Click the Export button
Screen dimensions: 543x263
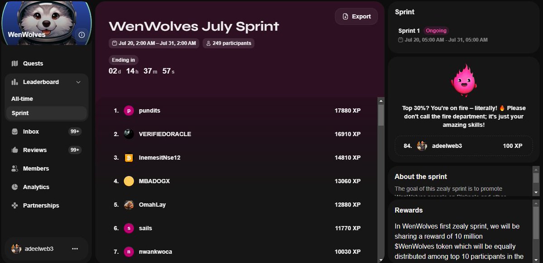point(356,16)
